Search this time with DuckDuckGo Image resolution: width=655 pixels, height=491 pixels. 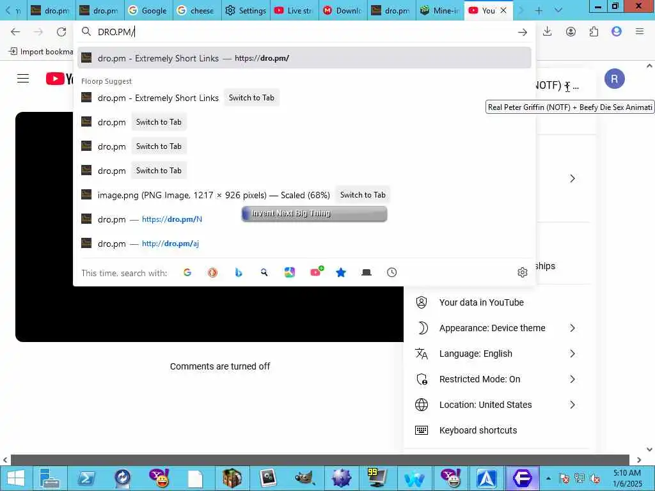pos(212,272)
